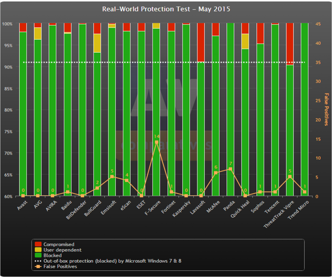Select the McAfee data point marker labeled 6

[216, 173]
